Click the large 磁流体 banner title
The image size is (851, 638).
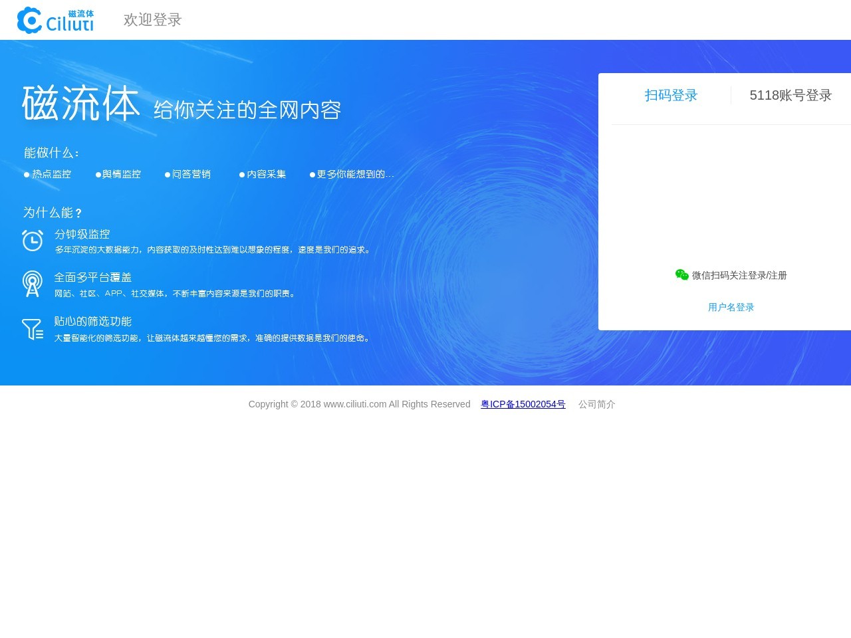click(81, 103)
